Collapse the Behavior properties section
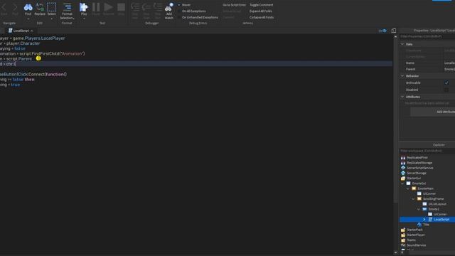The width and height of the screenshot is (455, 256). [x=402, y=76]
